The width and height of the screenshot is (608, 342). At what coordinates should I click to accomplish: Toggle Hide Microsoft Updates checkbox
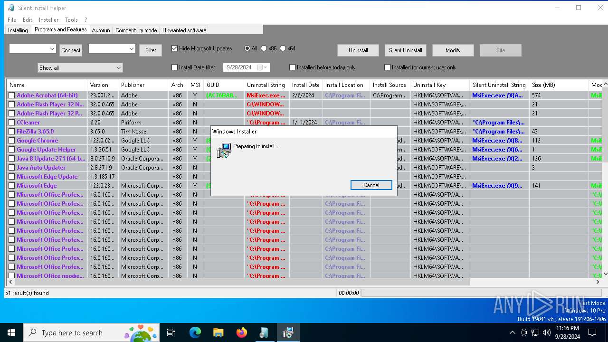coord(174,48)
